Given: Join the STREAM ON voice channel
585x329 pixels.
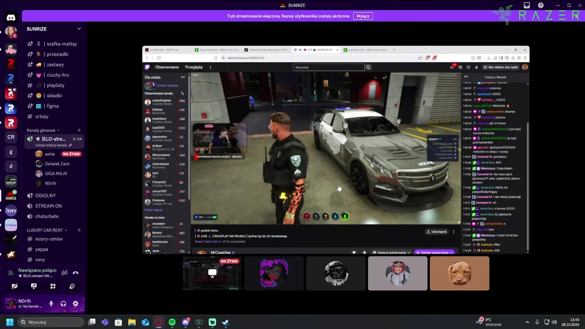Looking at the screenshot, I should coord(54,206).
